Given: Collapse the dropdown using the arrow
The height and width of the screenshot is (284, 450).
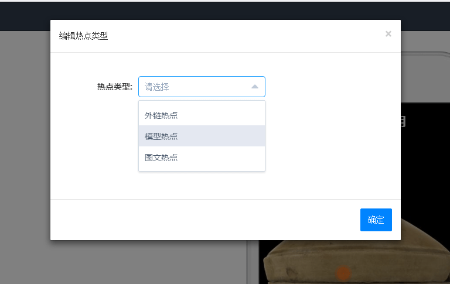Looking at the screenshot, I should click(x=255, y=87).
